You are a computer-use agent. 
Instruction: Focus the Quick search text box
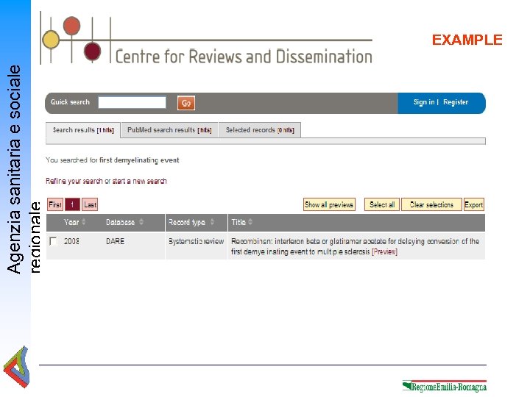(132, 102)
